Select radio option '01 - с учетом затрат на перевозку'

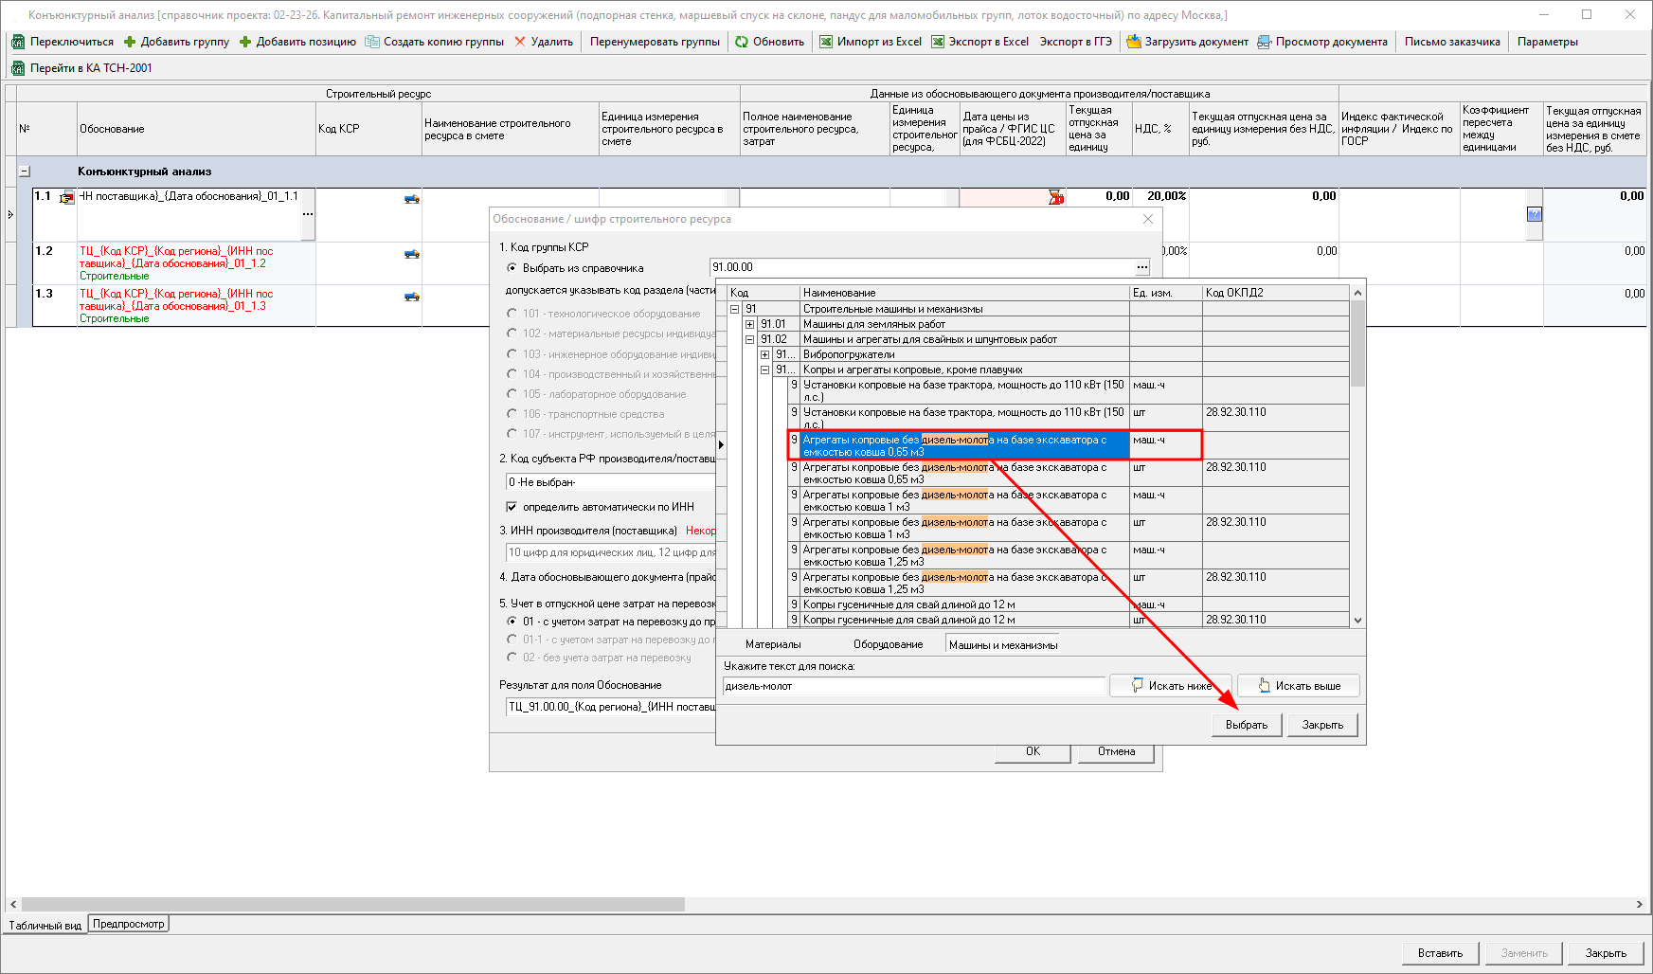click(512, 622)
